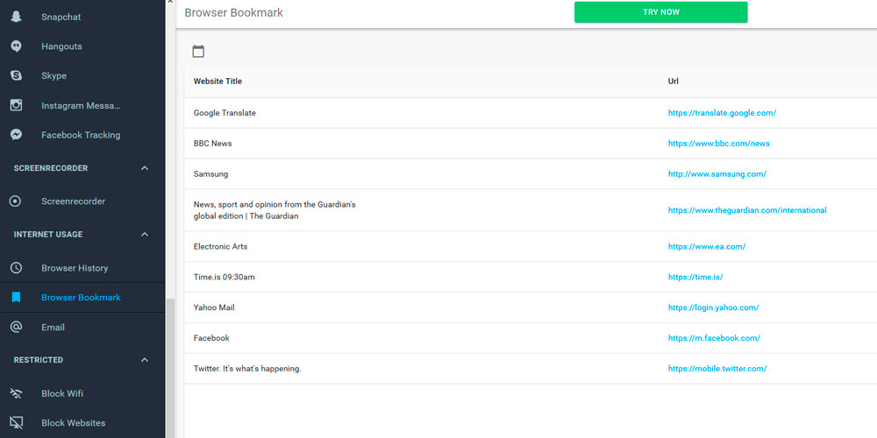Open the login.yahoo.com link
877x438 pixels.
[x=713, y=307]
